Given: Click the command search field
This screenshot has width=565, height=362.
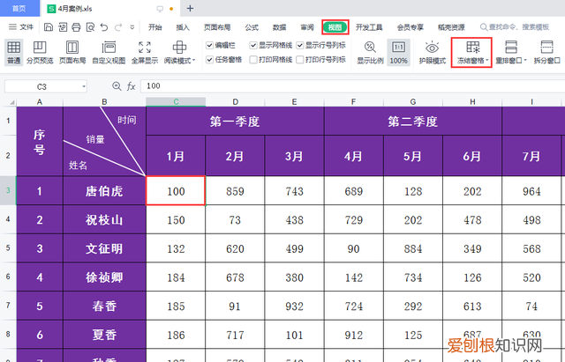Looking at the screenshot, I should point(516,27).
